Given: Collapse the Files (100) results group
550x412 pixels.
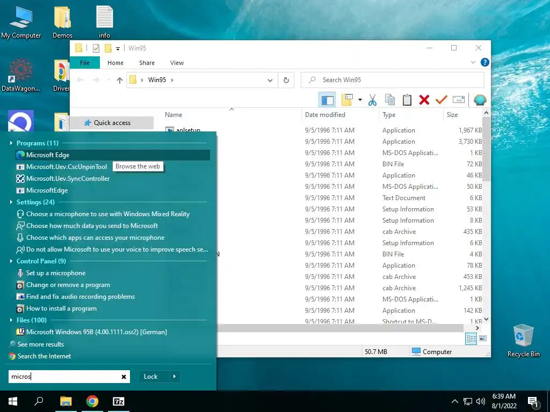Looking at the screenshot, I should (x=11, y=320).
